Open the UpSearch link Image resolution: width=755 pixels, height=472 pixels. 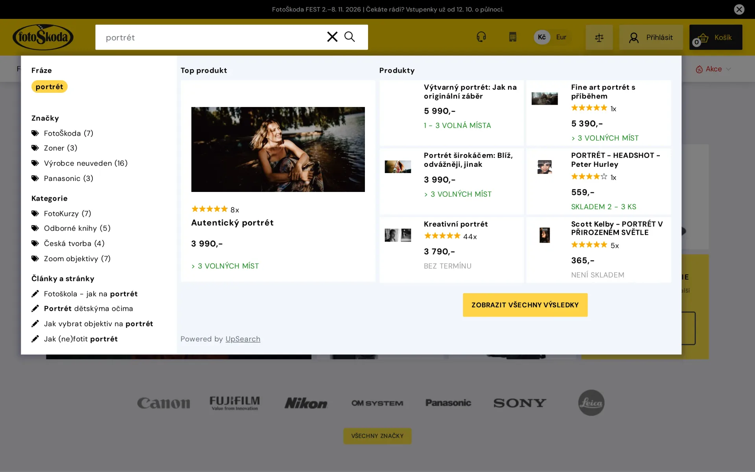click(x=243, y=339)
